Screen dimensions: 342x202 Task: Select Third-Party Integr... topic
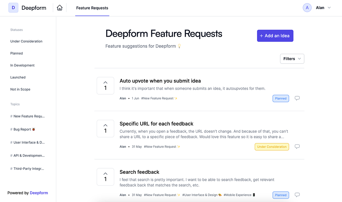pyautogui.click(x=27, y=168)
